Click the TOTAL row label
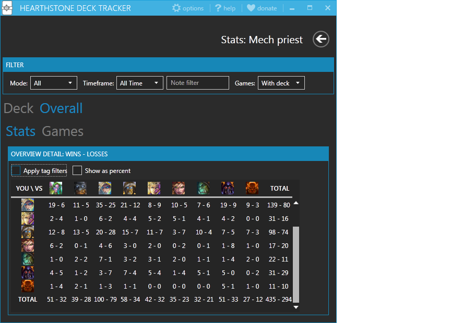 28,300
